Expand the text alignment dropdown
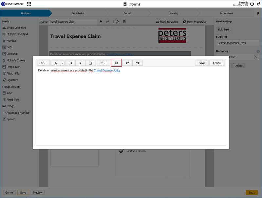Viewport: 262px width, 198px height. coord(103,63)
